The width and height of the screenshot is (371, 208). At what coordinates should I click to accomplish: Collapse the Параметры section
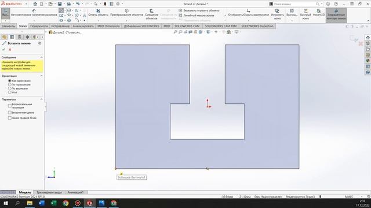tap(41, 99)
